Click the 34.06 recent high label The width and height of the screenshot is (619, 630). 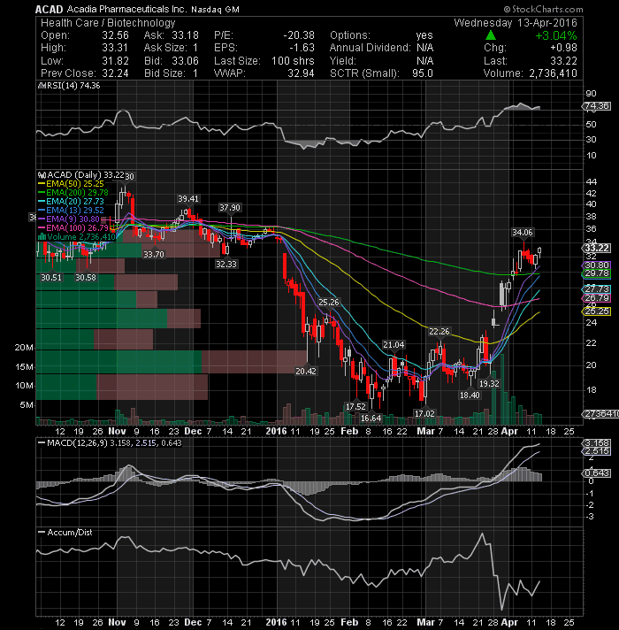(x=523, y=232)
